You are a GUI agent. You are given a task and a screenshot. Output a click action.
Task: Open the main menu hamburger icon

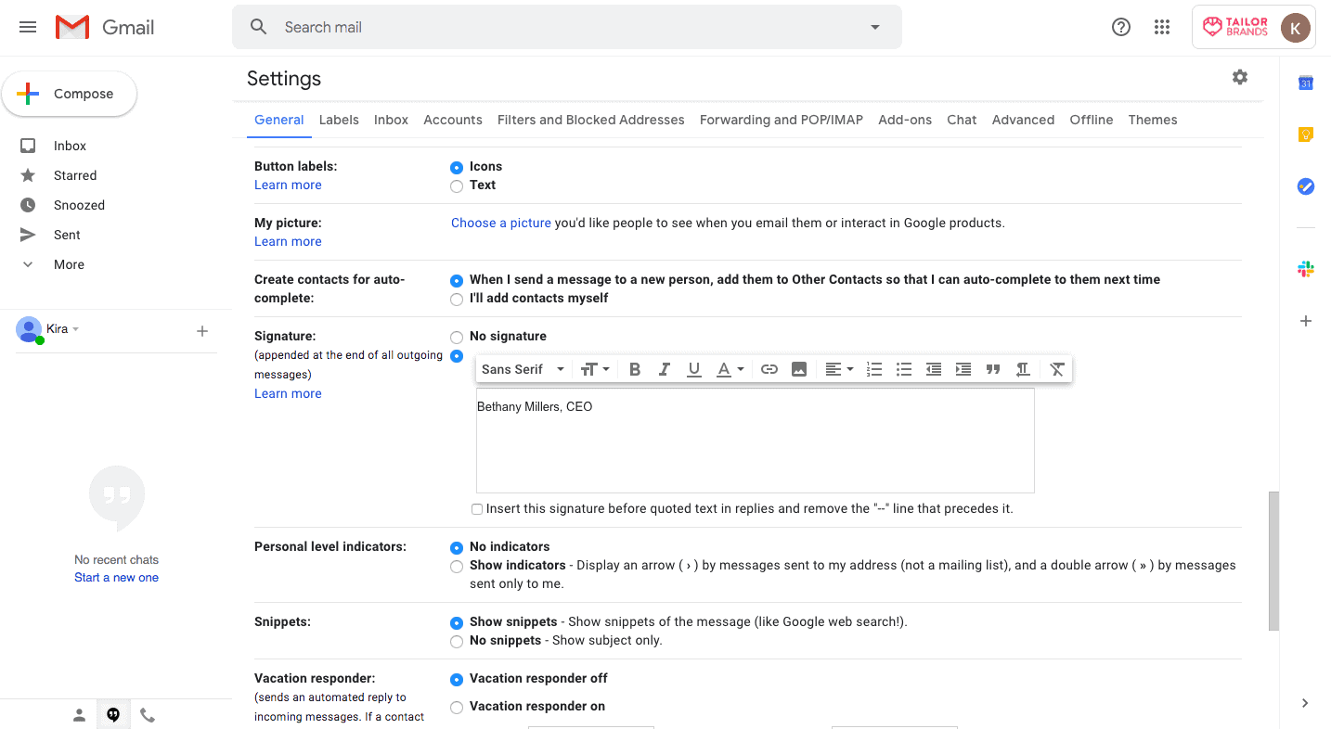[x=28, y=27]
